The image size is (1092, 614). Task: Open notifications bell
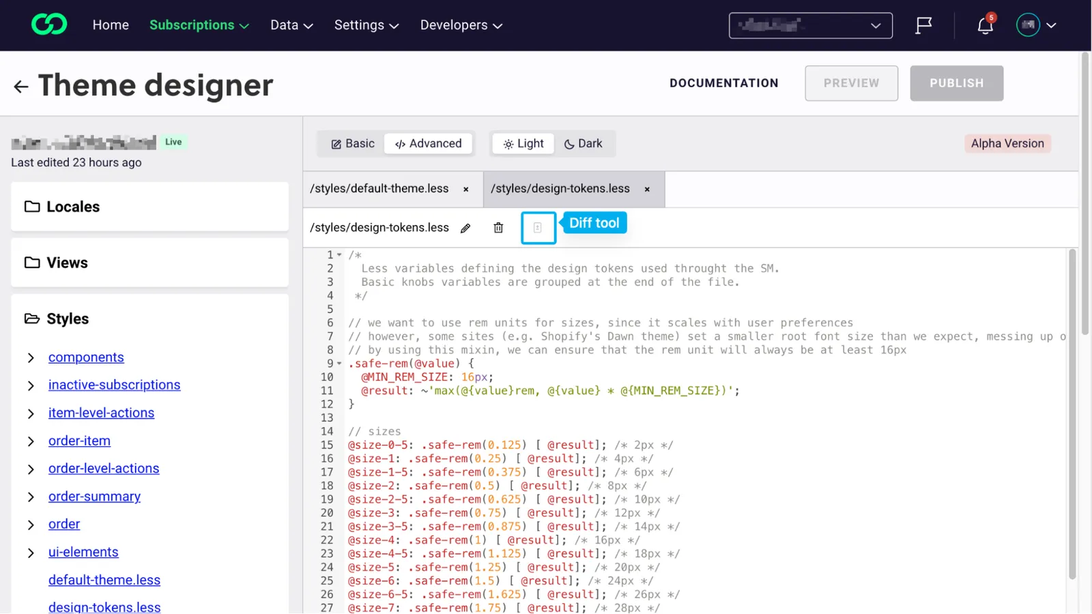[x=985, y=26]
